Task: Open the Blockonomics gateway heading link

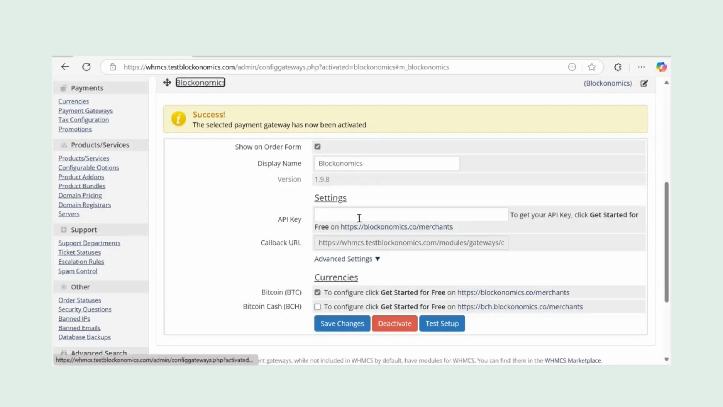Action: (x=200, y=83)
